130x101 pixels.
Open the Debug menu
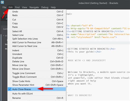tap(45, 7)
